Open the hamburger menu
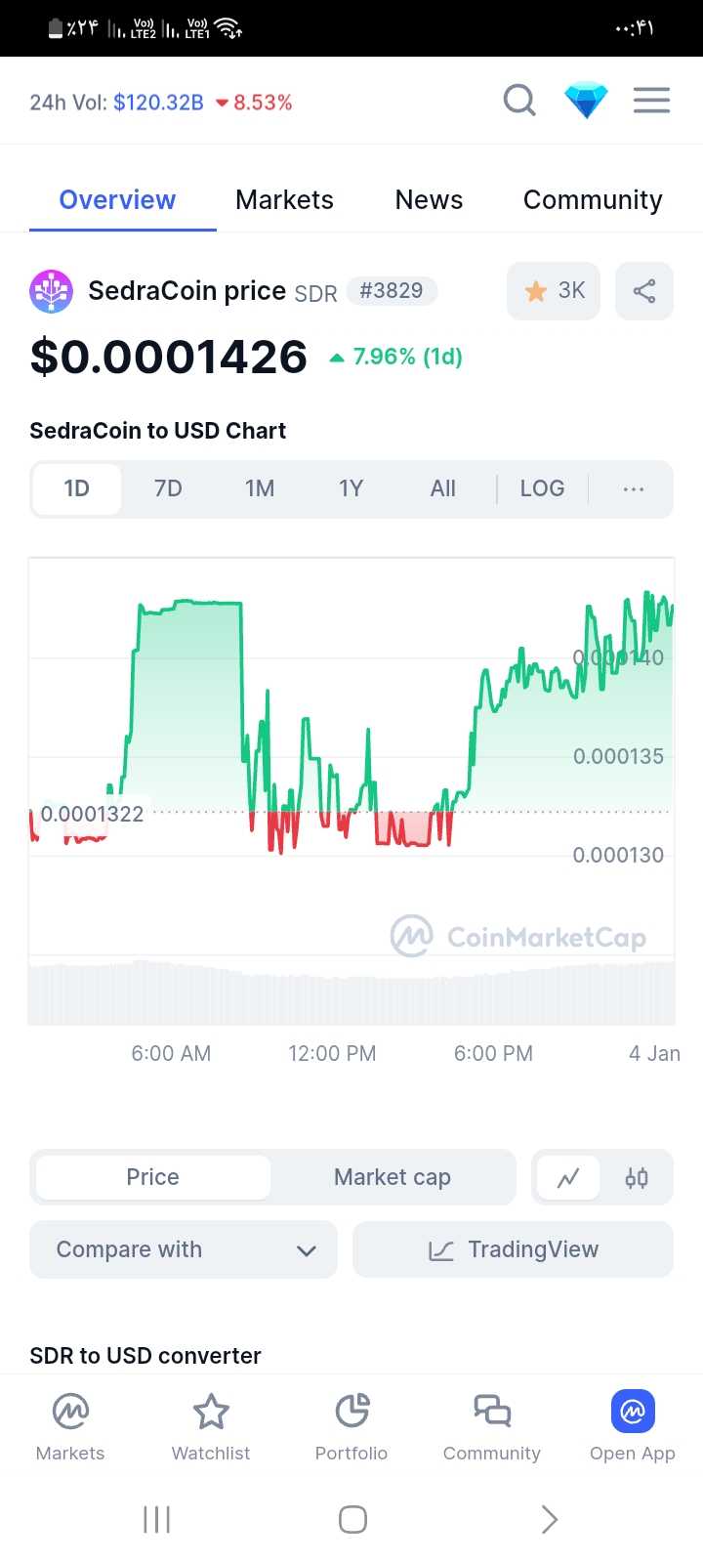Screen dimensions: 703x1563 [x=651, y=101]
